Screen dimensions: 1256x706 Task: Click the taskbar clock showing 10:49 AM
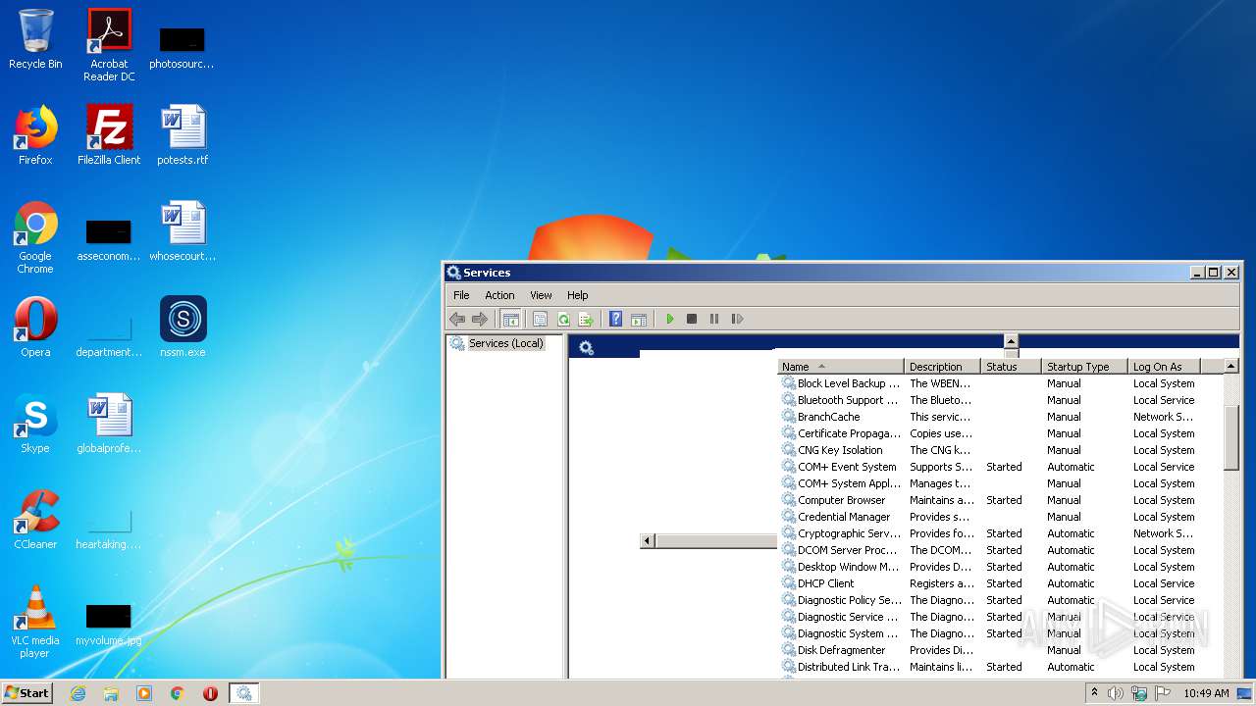tap(1206, 693)
